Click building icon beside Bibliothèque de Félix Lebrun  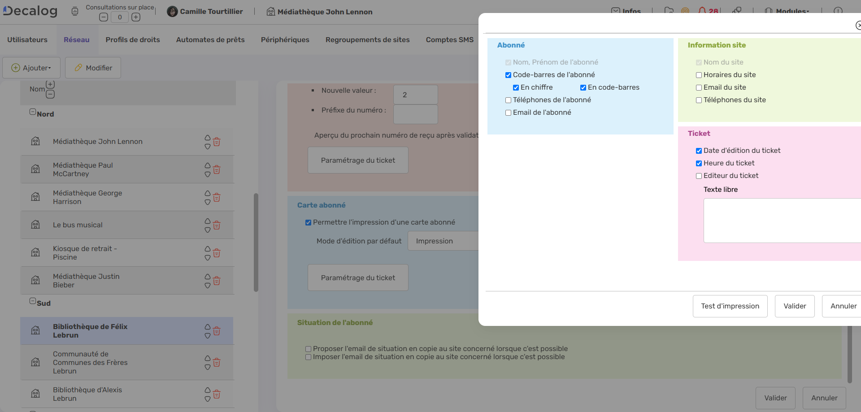(35, 331)
